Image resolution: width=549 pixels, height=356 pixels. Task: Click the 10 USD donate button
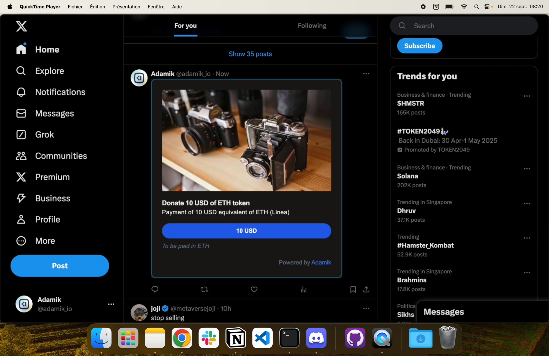[246, 231]
